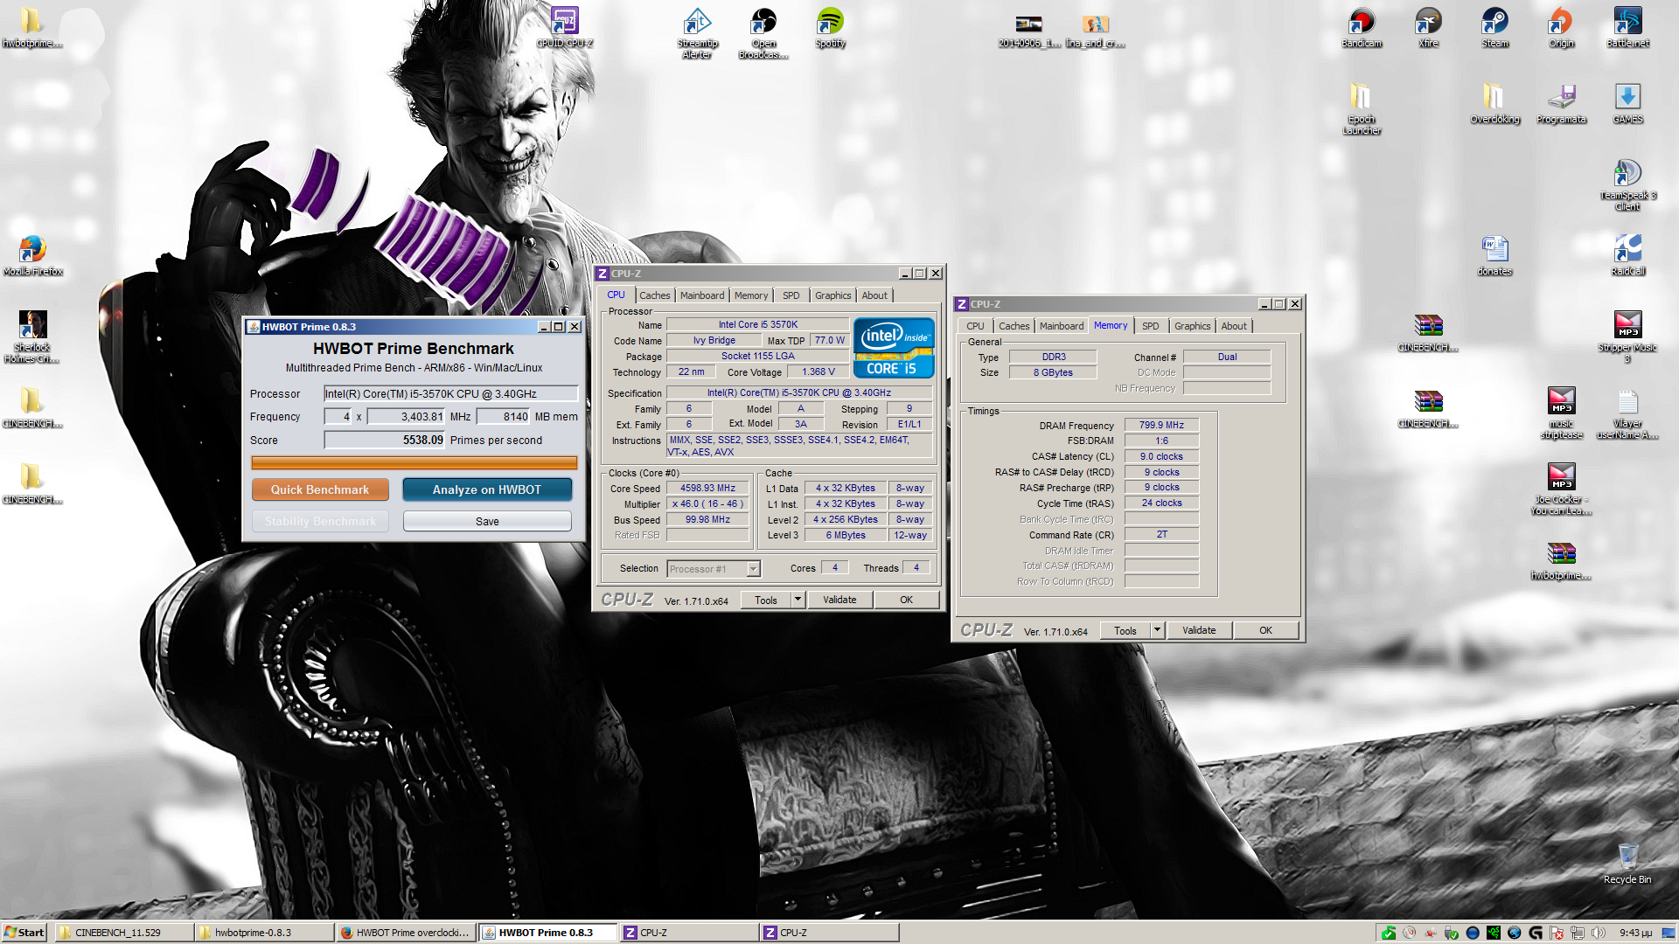Click the 8140 MB mem field
This screenshot has height=944, width=1679.
[503, 417]
